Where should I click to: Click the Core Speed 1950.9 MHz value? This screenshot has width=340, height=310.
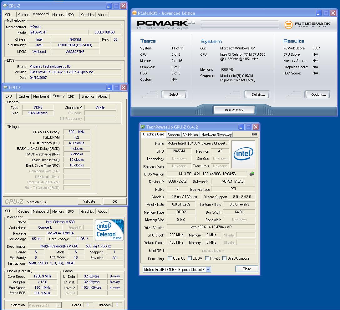point(42,277)
